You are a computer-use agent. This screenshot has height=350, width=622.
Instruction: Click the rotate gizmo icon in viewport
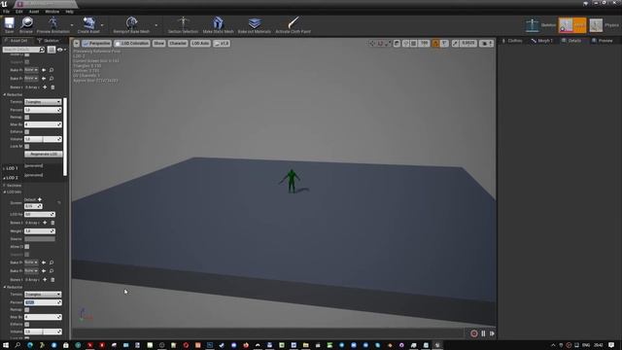(380, 43)
